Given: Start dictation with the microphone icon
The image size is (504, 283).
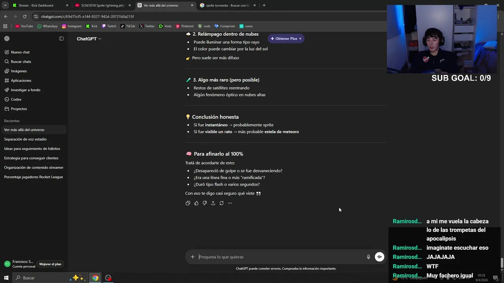Looking at the screenshot, I should (369, 257).
